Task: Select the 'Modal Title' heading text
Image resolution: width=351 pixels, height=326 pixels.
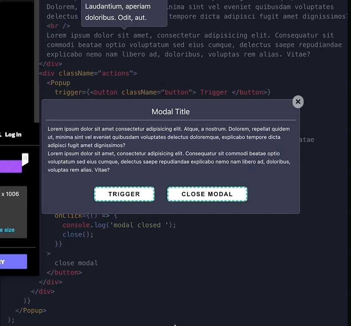Action: point(171,112)
